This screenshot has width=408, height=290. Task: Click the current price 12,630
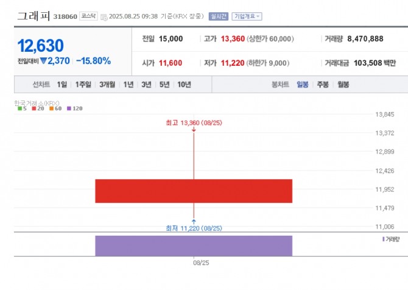coord(41,46)
